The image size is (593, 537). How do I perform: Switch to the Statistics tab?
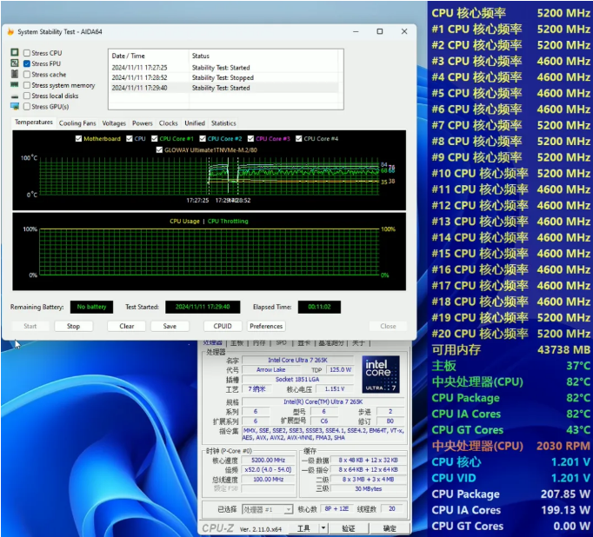pyautogui.click(x=223, y=123)
